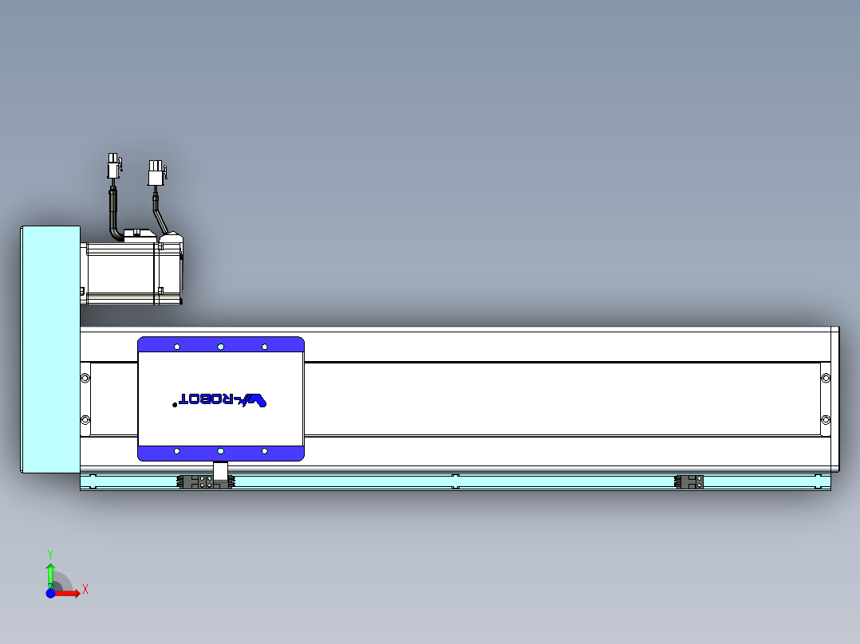The image size is (860, 644).
Task: Select the lower screw on left end bracket
Action: point(85,420)
